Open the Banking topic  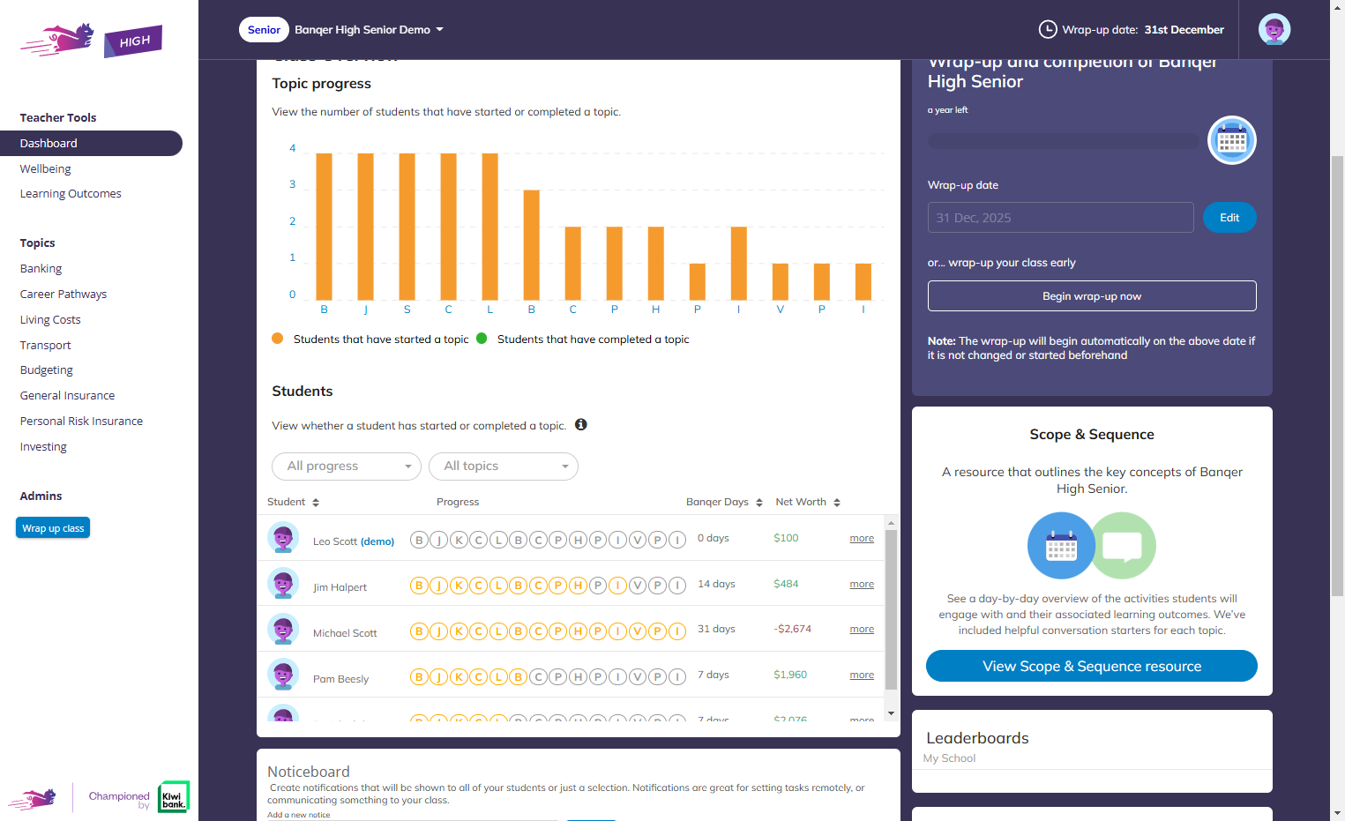pos(41,268)
